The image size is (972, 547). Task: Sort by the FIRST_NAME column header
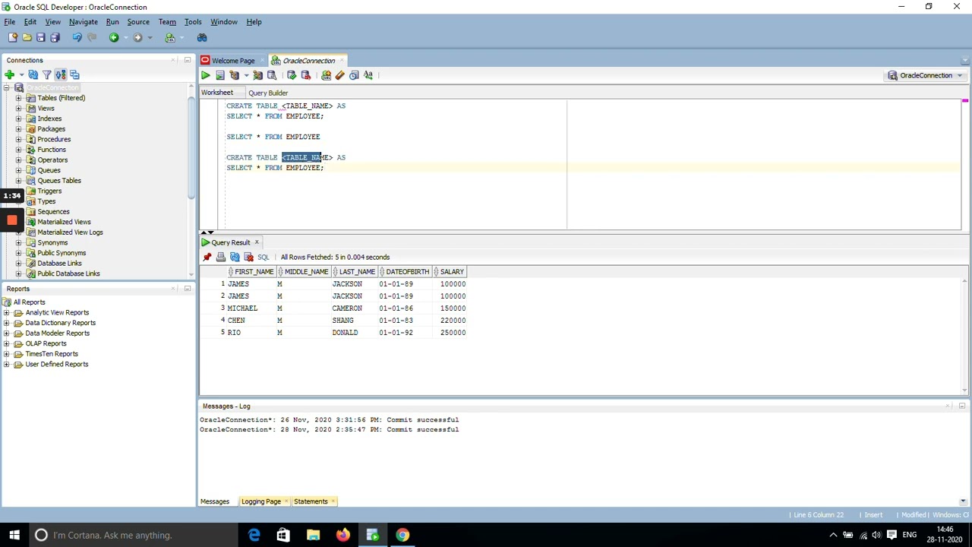(x=254, y=272)
